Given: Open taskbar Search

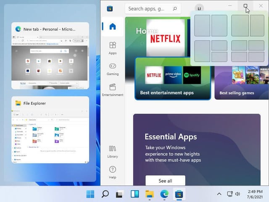Looking at the screenshot, I should coord(105,194).
